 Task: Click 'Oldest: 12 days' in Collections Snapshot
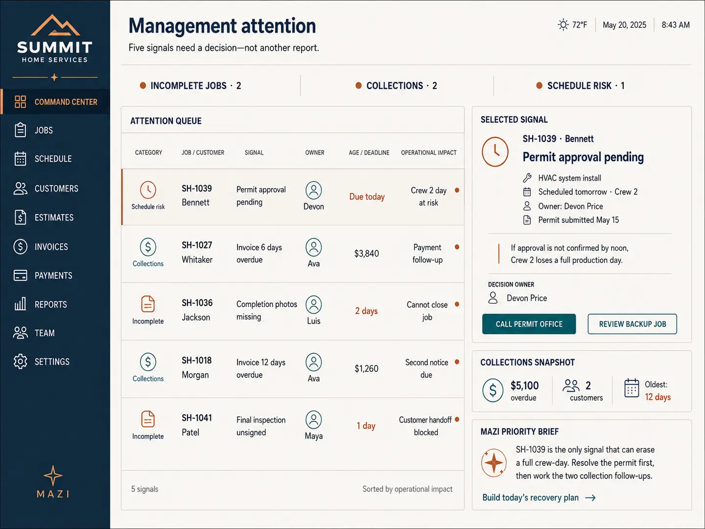[658, 391]
